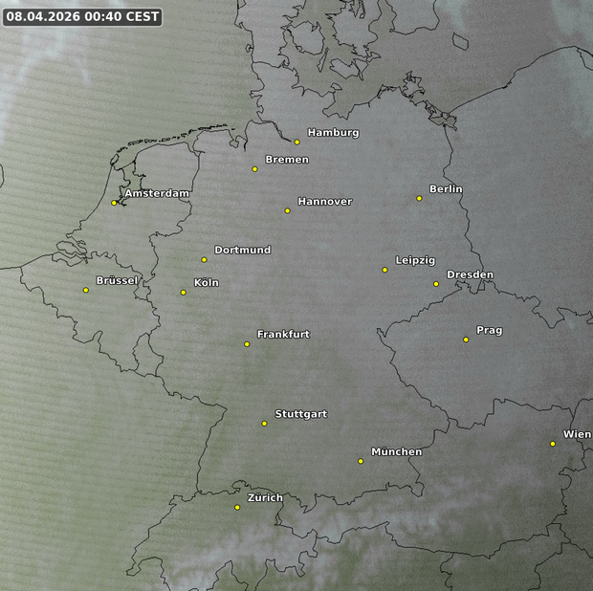Select the Hamburg text label
This screenshot has width=593, height=591.
click(x=333, y=132)
